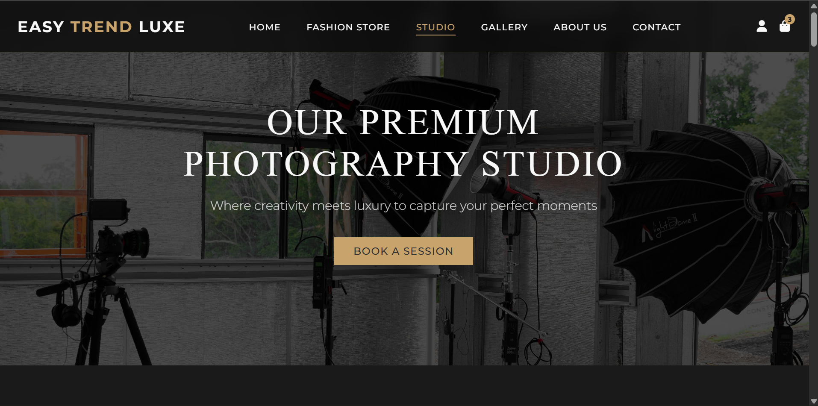Image resolution: width=818 pixels, height=406 pixels.
Task: Navigate to ABOUT US page
Action: point(580,27)
